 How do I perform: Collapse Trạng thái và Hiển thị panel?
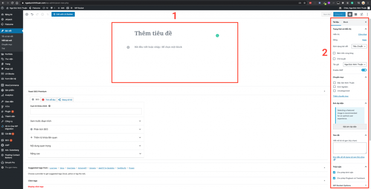coord(366,29)
